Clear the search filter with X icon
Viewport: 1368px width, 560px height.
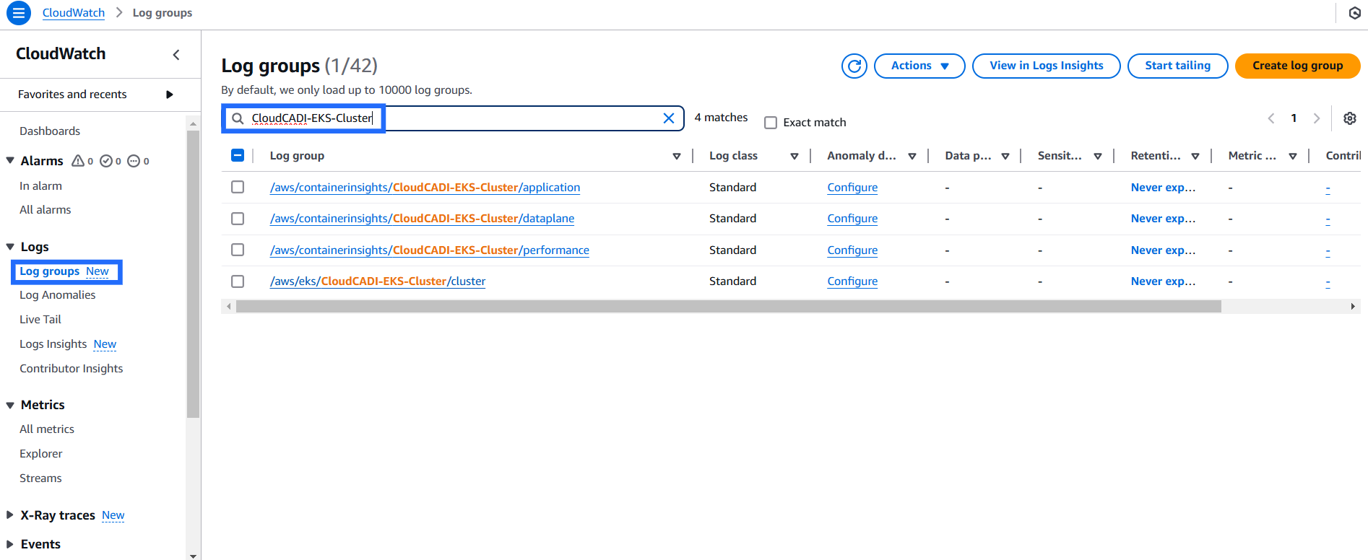[668, 118]
